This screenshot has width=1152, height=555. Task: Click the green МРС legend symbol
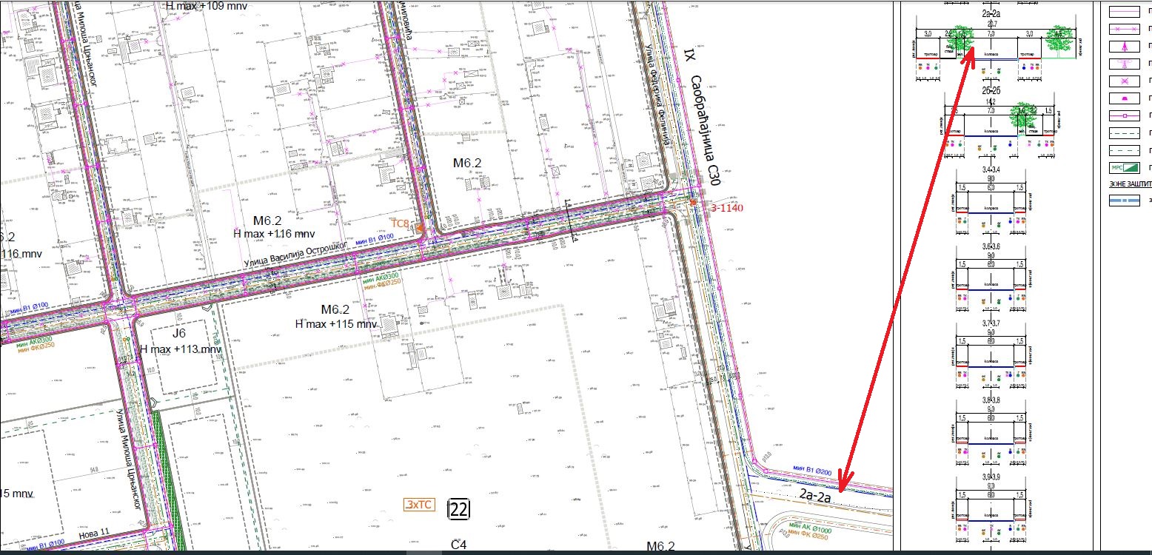click(x=1124, y=167)
